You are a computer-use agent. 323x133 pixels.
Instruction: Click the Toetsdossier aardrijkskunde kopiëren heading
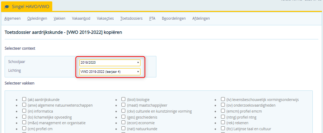pyautogui.click(x=63, y=32)
